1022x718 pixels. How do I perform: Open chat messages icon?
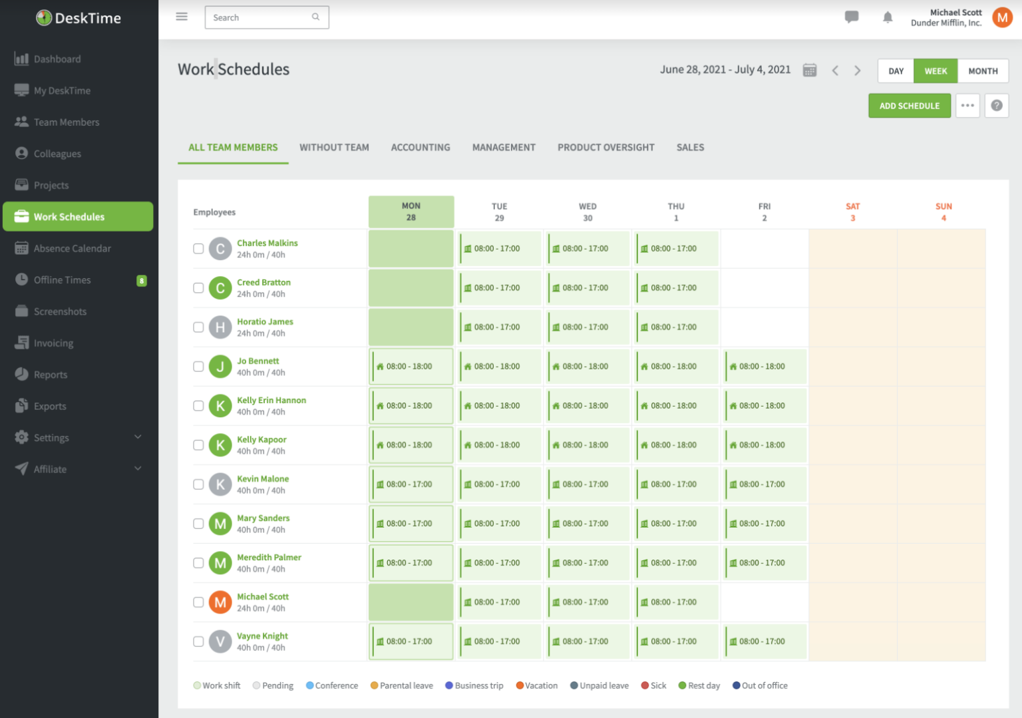[852, 17]
